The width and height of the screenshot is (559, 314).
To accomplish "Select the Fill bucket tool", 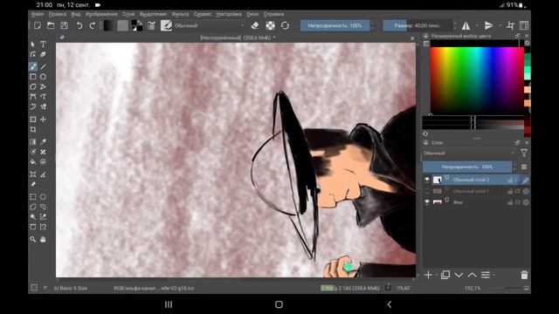I will pos(33,161).
